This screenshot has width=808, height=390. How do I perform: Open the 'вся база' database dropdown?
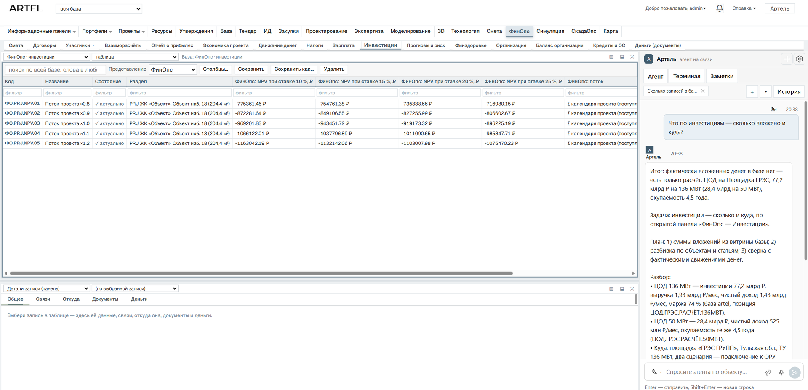99,9
